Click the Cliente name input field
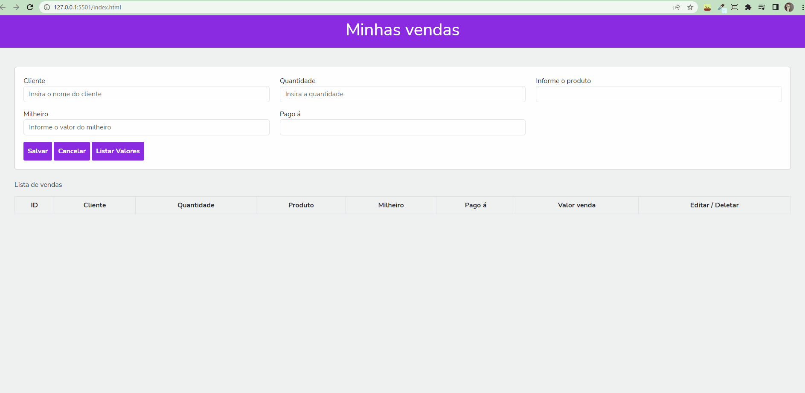The width and height of the screenshot is (805, 393). pos(146,94)
